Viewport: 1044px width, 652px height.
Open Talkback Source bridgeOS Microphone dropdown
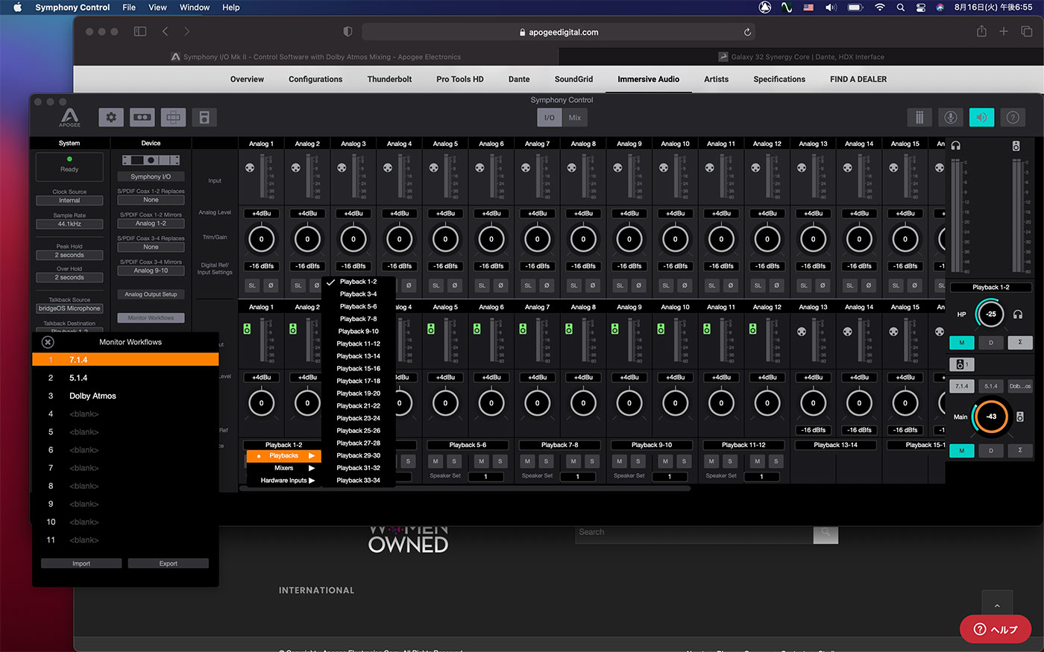pyautogui.click(x=69, y=308)
